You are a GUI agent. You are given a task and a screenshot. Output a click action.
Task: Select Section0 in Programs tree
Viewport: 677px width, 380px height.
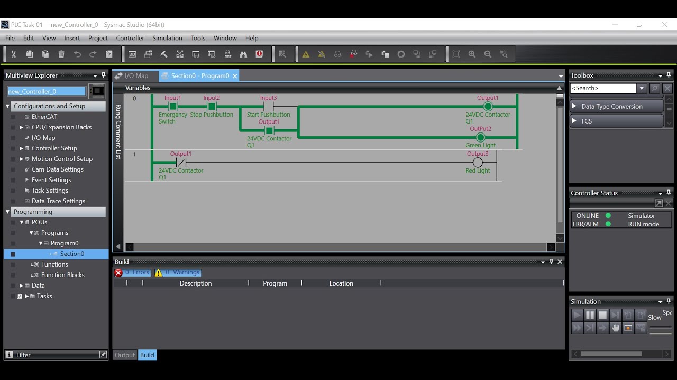(72, 254)
